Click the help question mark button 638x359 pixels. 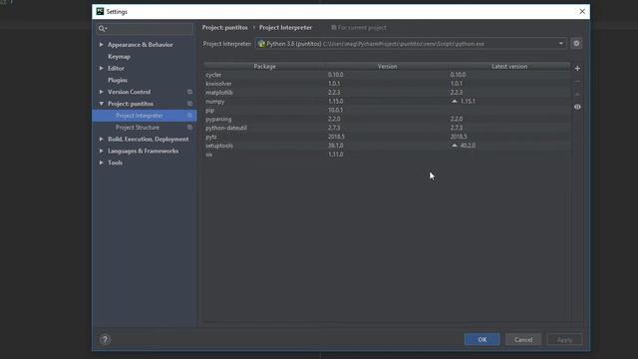click(x=105, y=339)
